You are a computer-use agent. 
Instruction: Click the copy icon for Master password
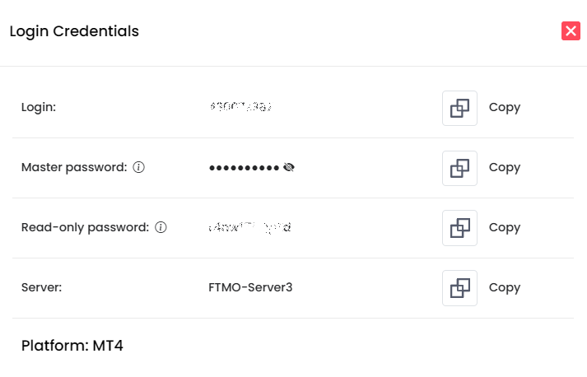[459, 168]
